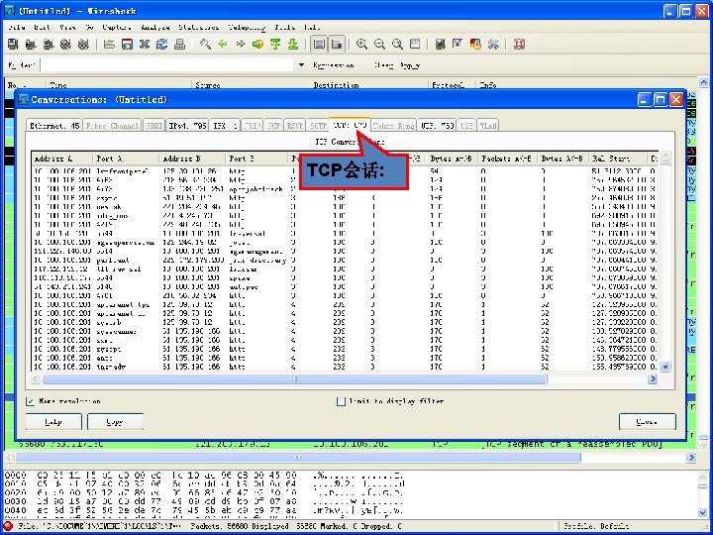Open the Capture menu
This screenshot has height=535, width=713.
point(117,28)
